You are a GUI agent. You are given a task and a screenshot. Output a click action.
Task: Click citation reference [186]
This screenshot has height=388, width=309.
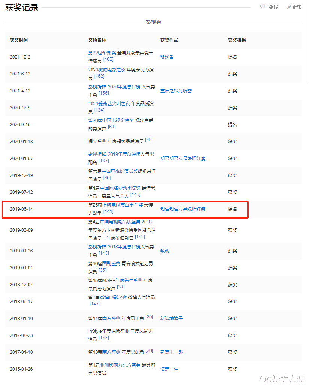[x=108, y=59]
